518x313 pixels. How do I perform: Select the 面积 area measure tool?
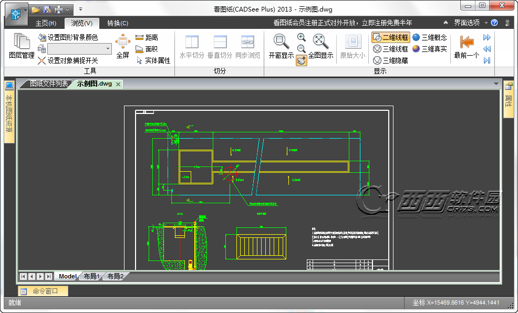pos(147,49)
